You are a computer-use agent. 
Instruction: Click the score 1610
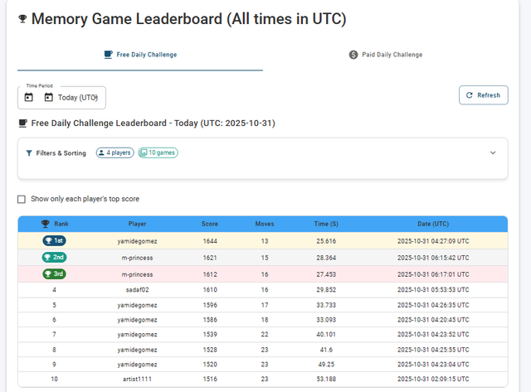210,290
